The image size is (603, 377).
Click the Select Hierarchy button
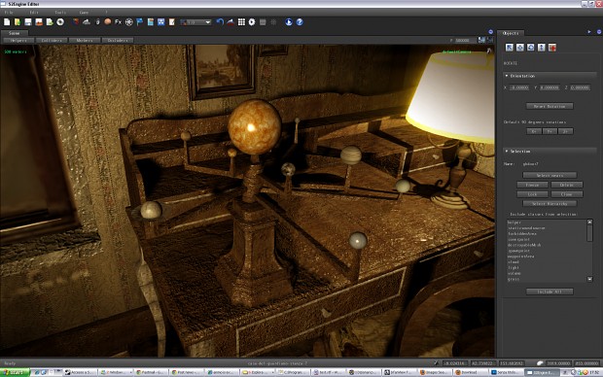550,203
